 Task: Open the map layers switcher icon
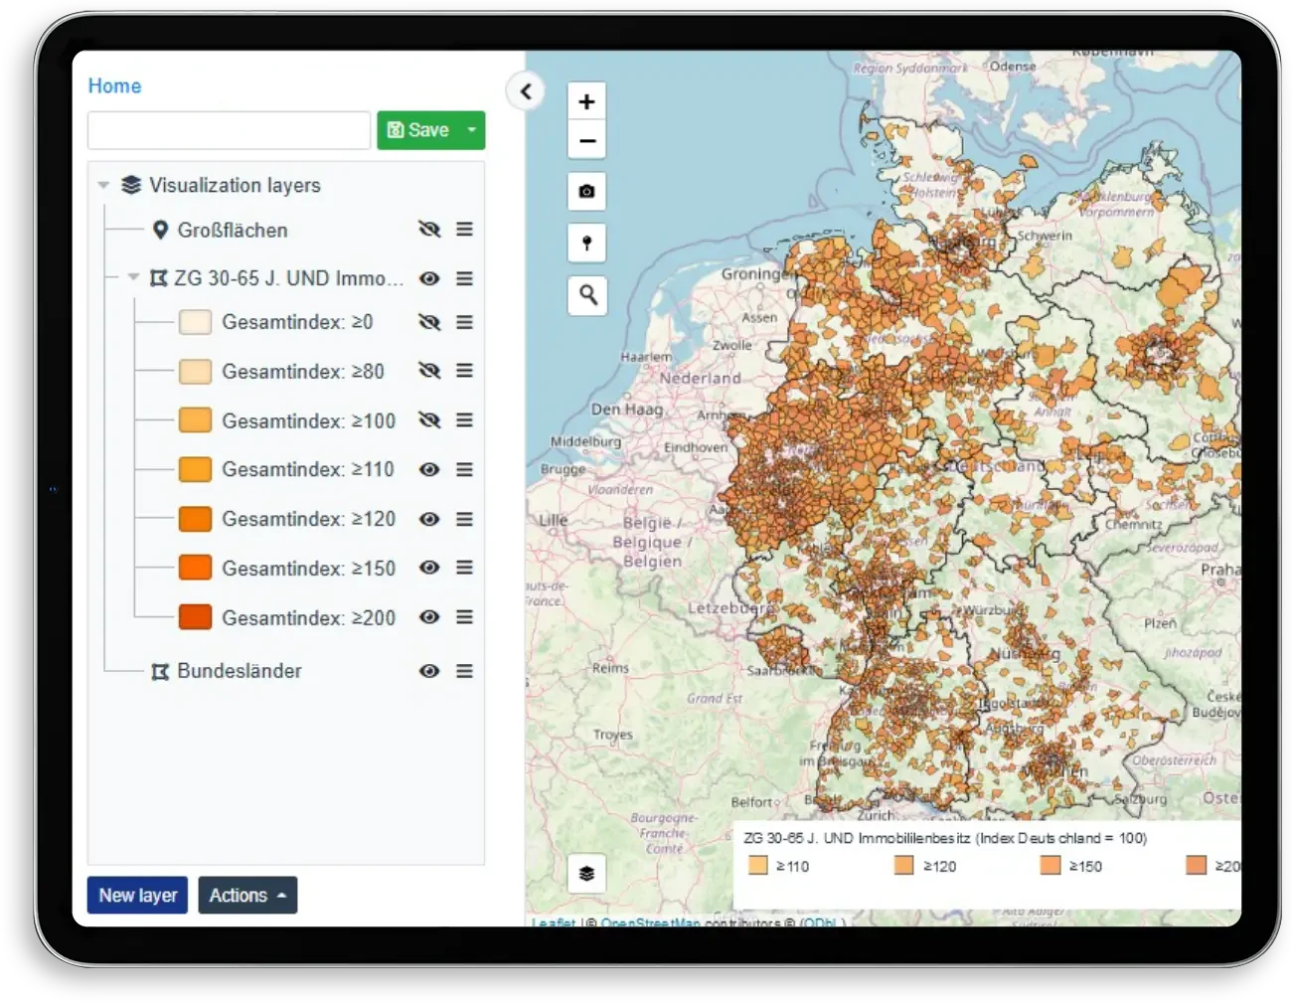pyautogui.click(x=586, y=874)
